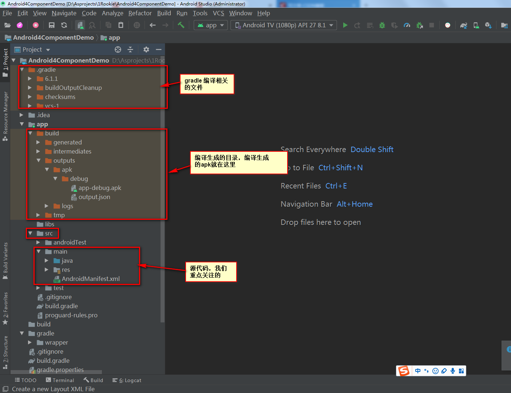
Task: Collapse the Android4ComponentDemo root node
Action: click(14, 60)
